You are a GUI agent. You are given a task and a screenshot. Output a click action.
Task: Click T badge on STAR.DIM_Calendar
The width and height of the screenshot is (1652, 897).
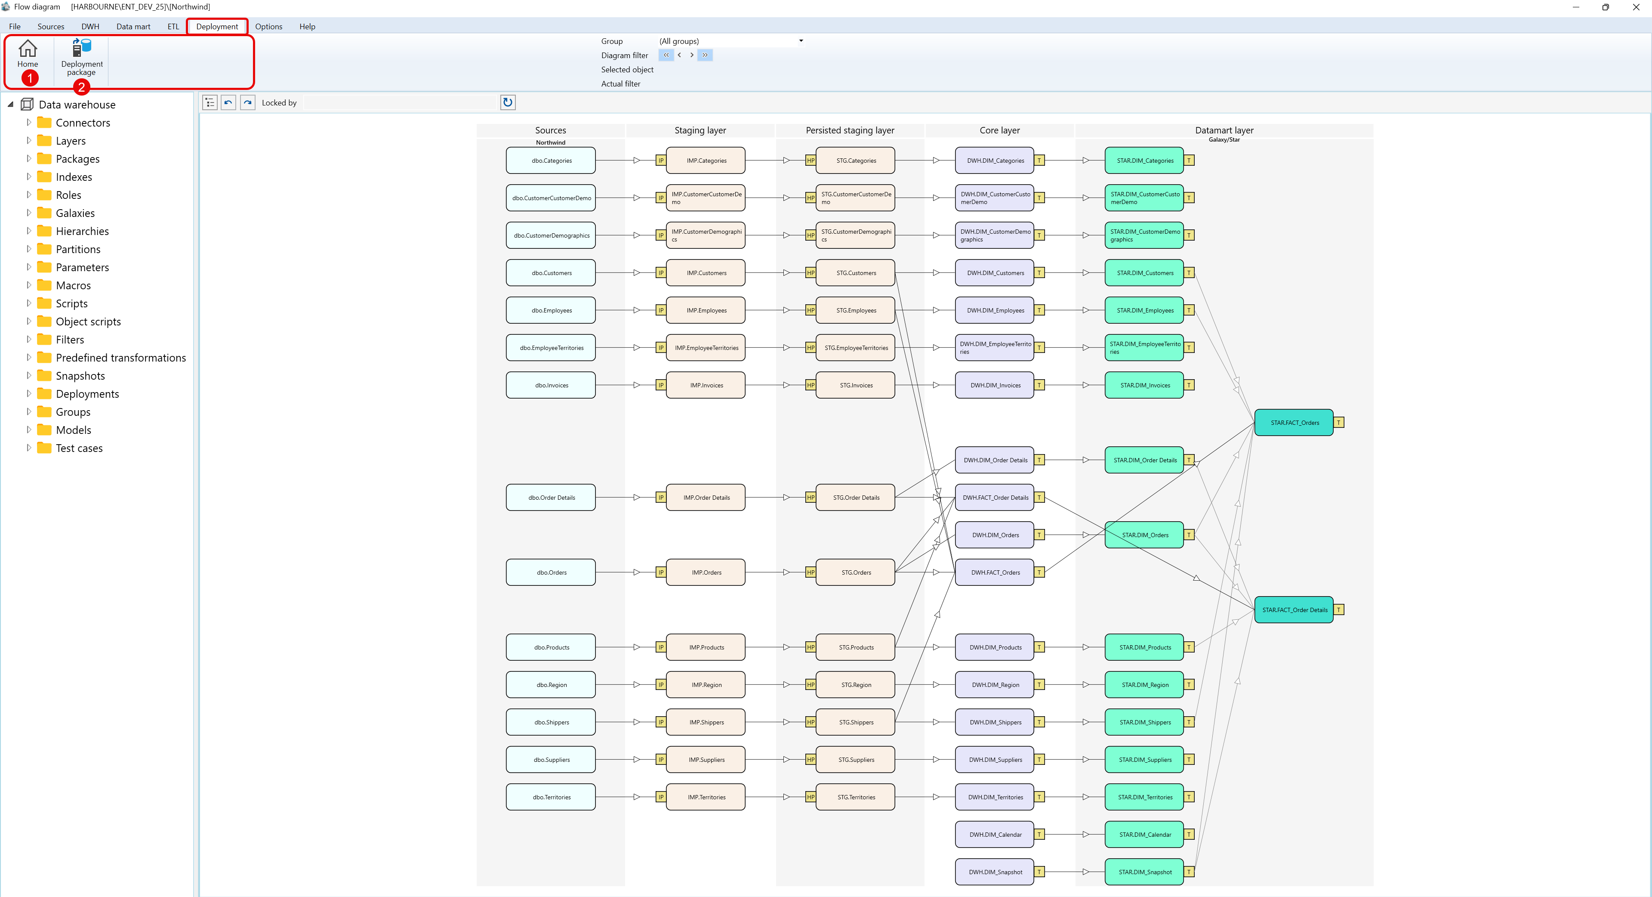[x=1189, y=835]
